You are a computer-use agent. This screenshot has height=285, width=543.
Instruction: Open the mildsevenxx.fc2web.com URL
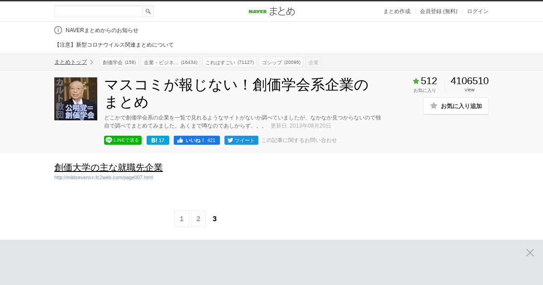coord(104,177)
